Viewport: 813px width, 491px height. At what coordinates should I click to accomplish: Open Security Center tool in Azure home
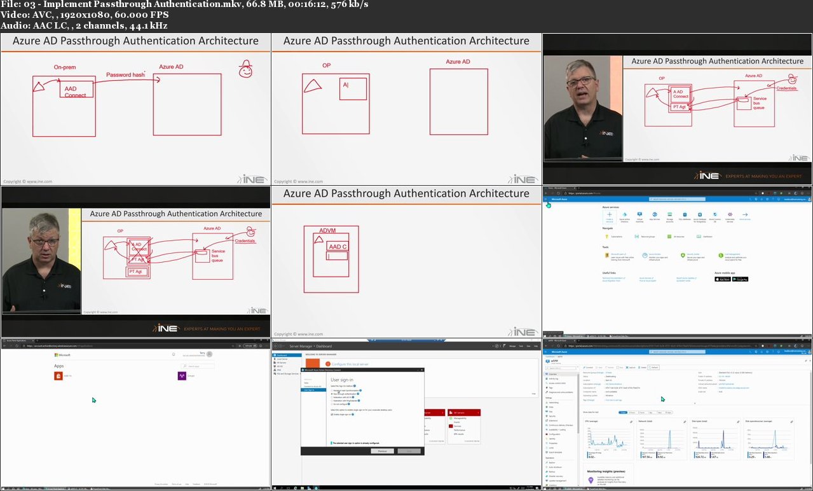pos(693,256)
